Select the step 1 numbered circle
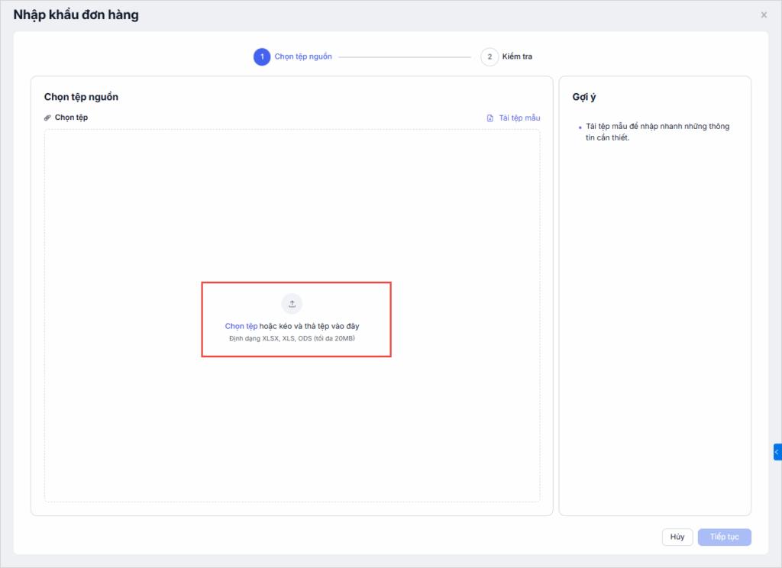The height and width of the screenshot is (568, 782). coord(262,57)
